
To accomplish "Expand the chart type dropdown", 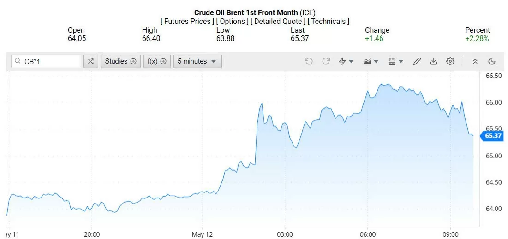I will tap(371, 61).
